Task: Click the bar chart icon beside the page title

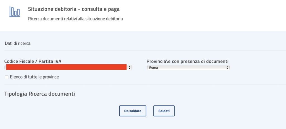Action: [x=15, y=12]
